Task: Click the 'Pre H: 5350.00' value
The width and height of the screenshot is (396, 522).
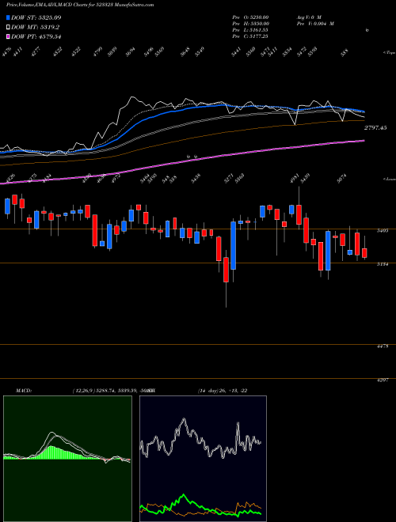Action: (251, 24)
